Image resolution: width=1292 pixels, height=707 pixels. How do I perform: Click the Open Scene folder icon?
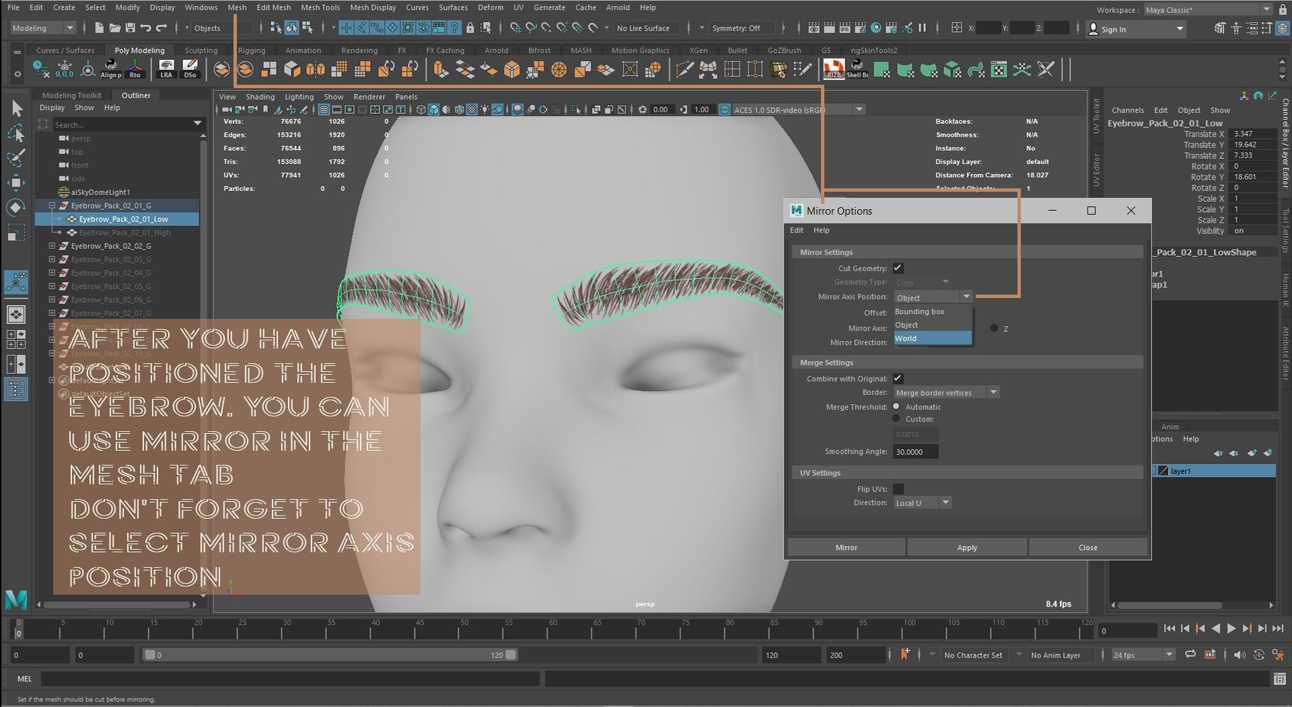click(114, 28)
